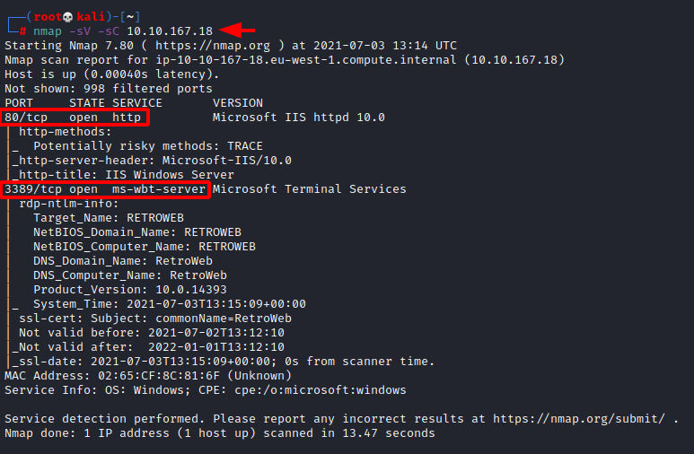This screenshot has height=454, width=694.
Task: Click the root username in the prompt
Action: [x=48, y=17]
